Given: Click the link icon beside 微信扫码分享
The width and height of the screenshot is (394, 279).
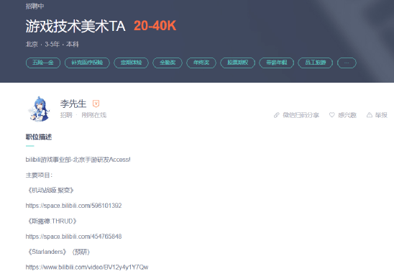Looking at the screenshot, I should pyautogui.click(x=276, y=115).
